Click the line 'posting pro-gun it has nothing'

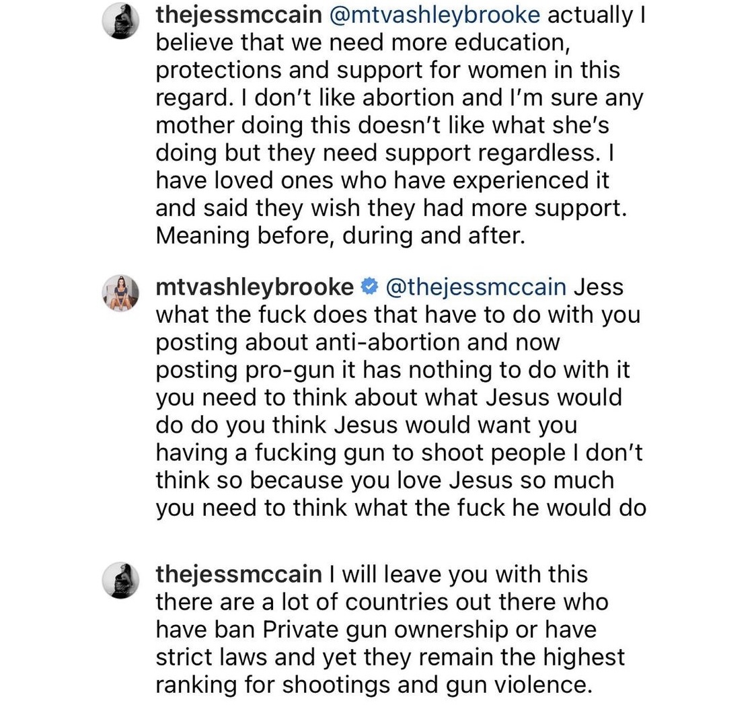pos(393,370)
